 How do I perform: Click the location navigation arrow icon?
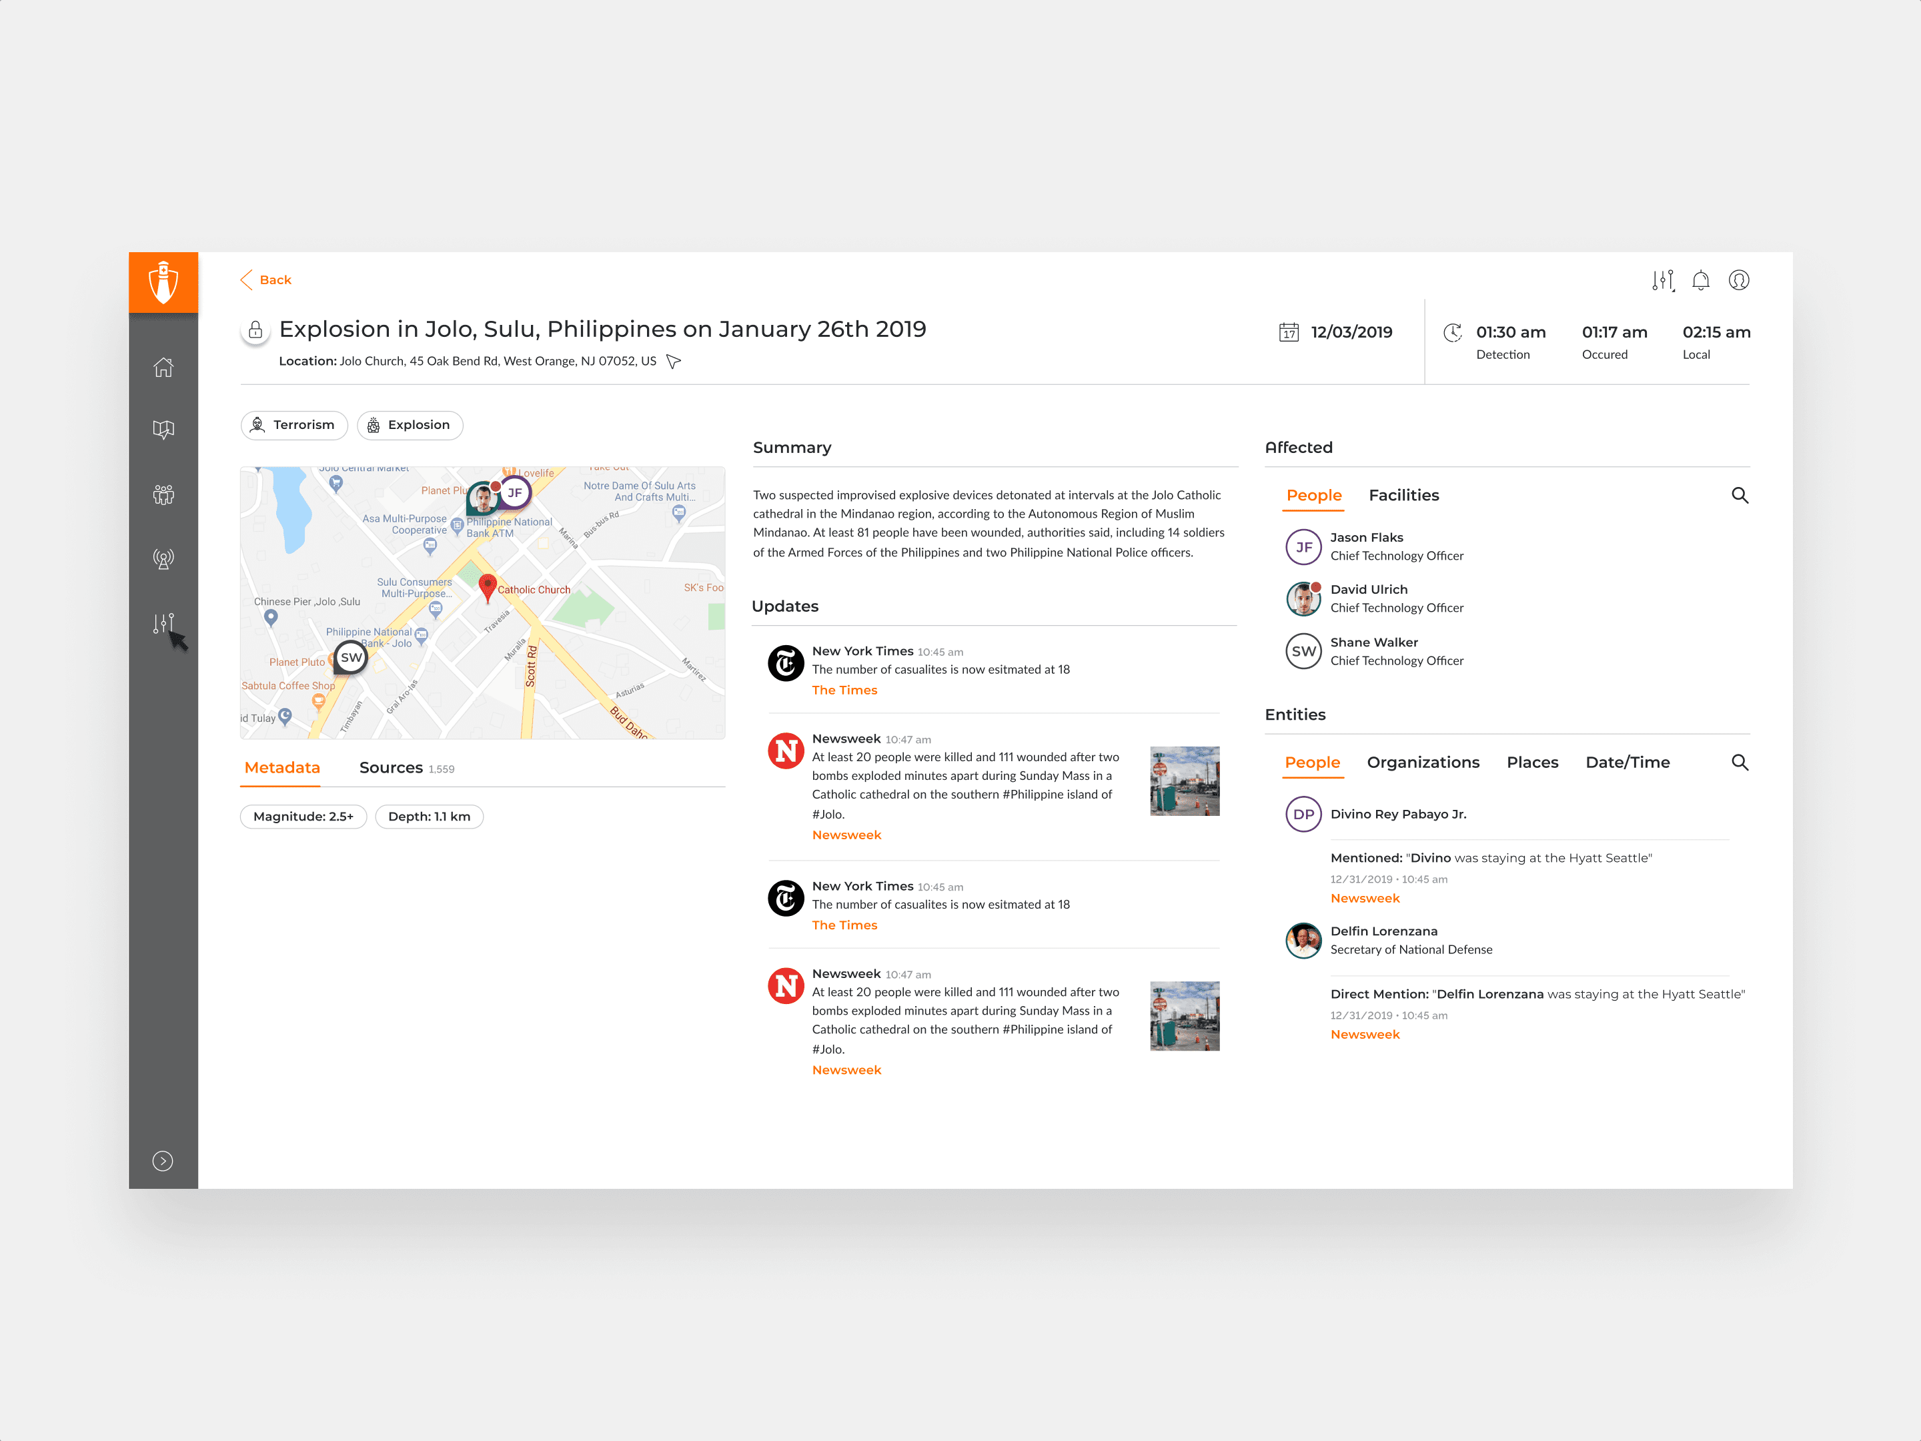[673, 362]
